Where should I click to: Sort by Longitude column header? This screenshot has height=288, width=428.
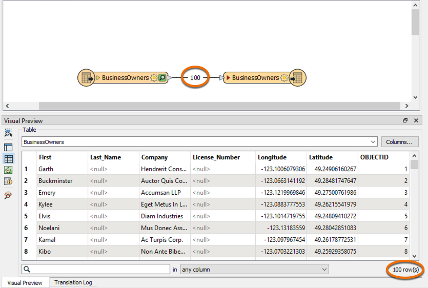(281, 157)
